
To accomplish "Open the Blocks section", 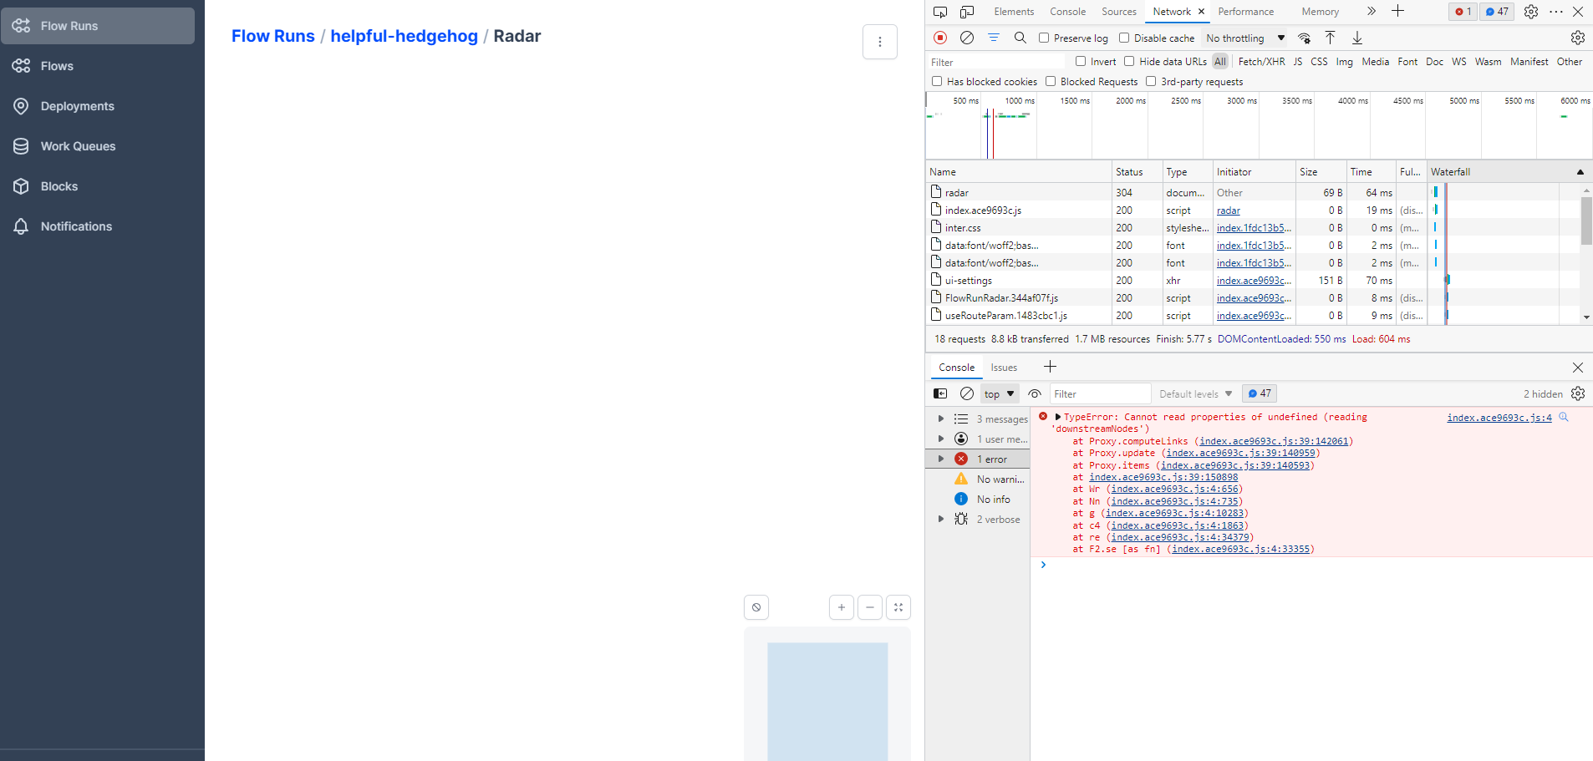I will (59, 185).
